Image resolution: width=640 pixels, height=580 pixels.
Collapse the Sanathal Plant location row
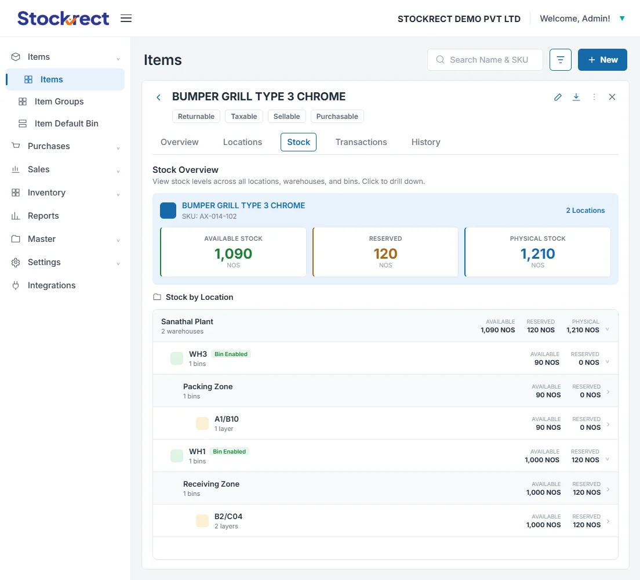[x=608, y=329]
